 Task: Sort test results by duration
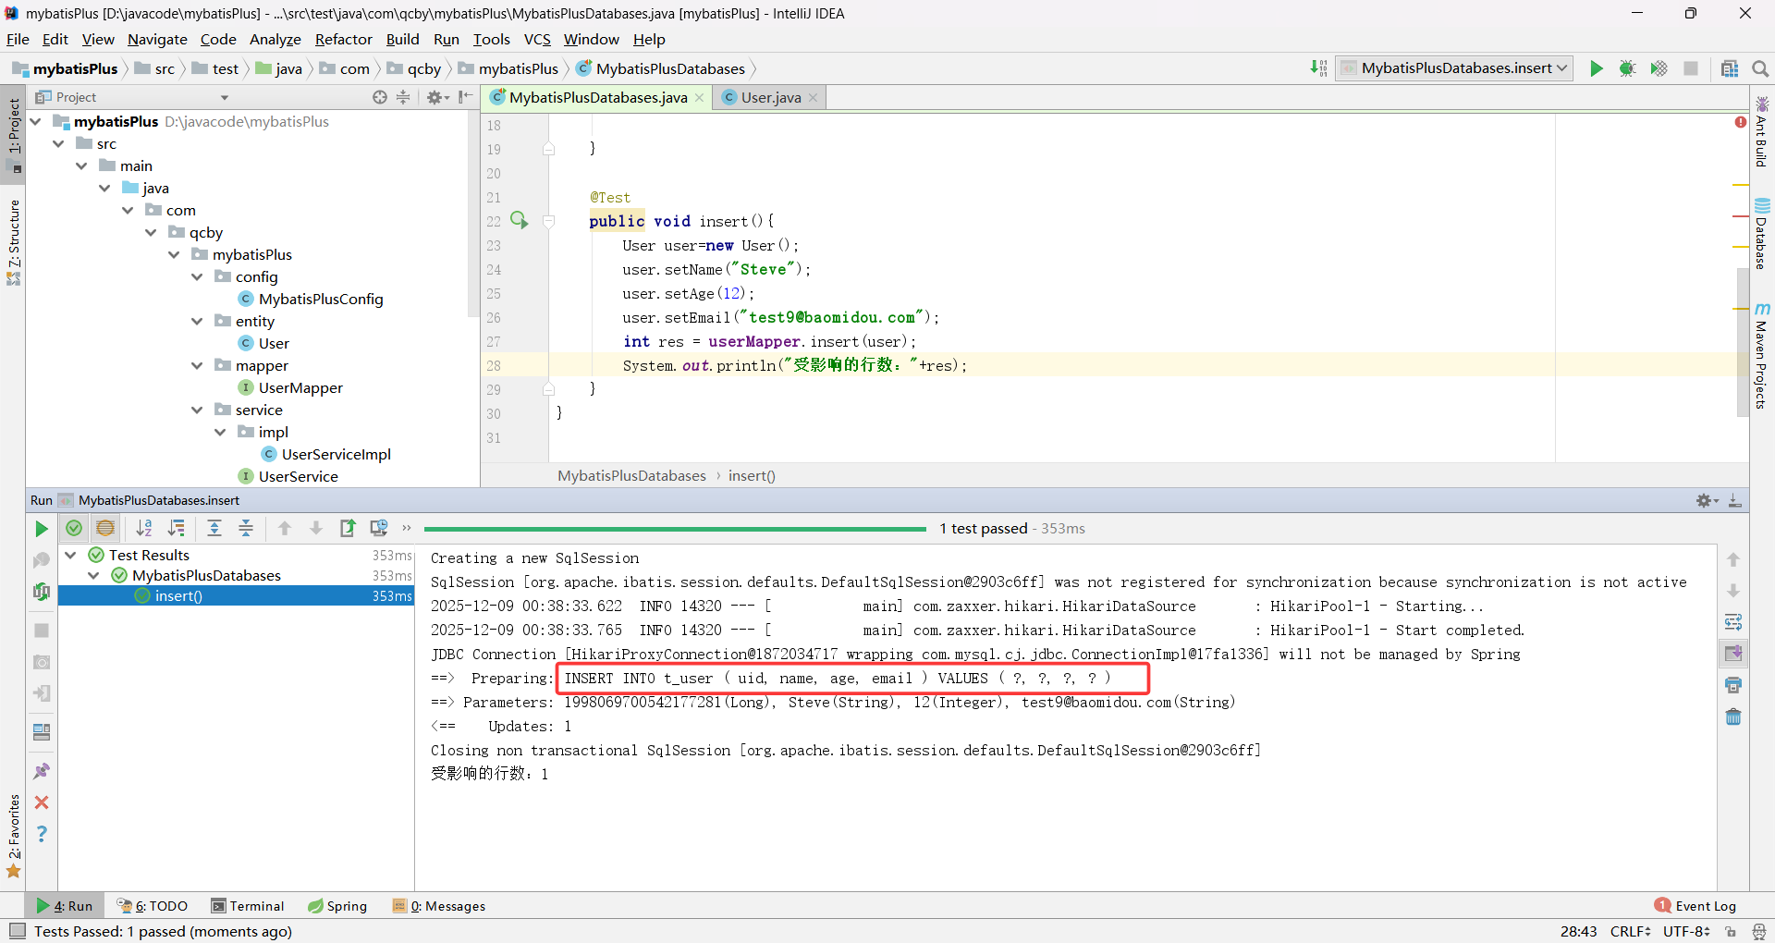[176, 528]
